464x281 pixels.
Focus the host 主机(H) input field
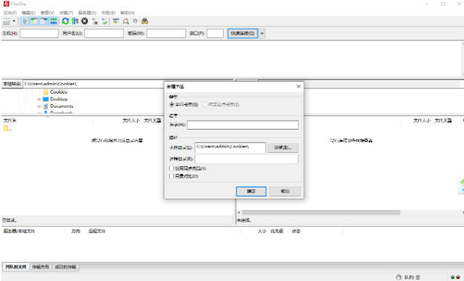tap(39, 34)
